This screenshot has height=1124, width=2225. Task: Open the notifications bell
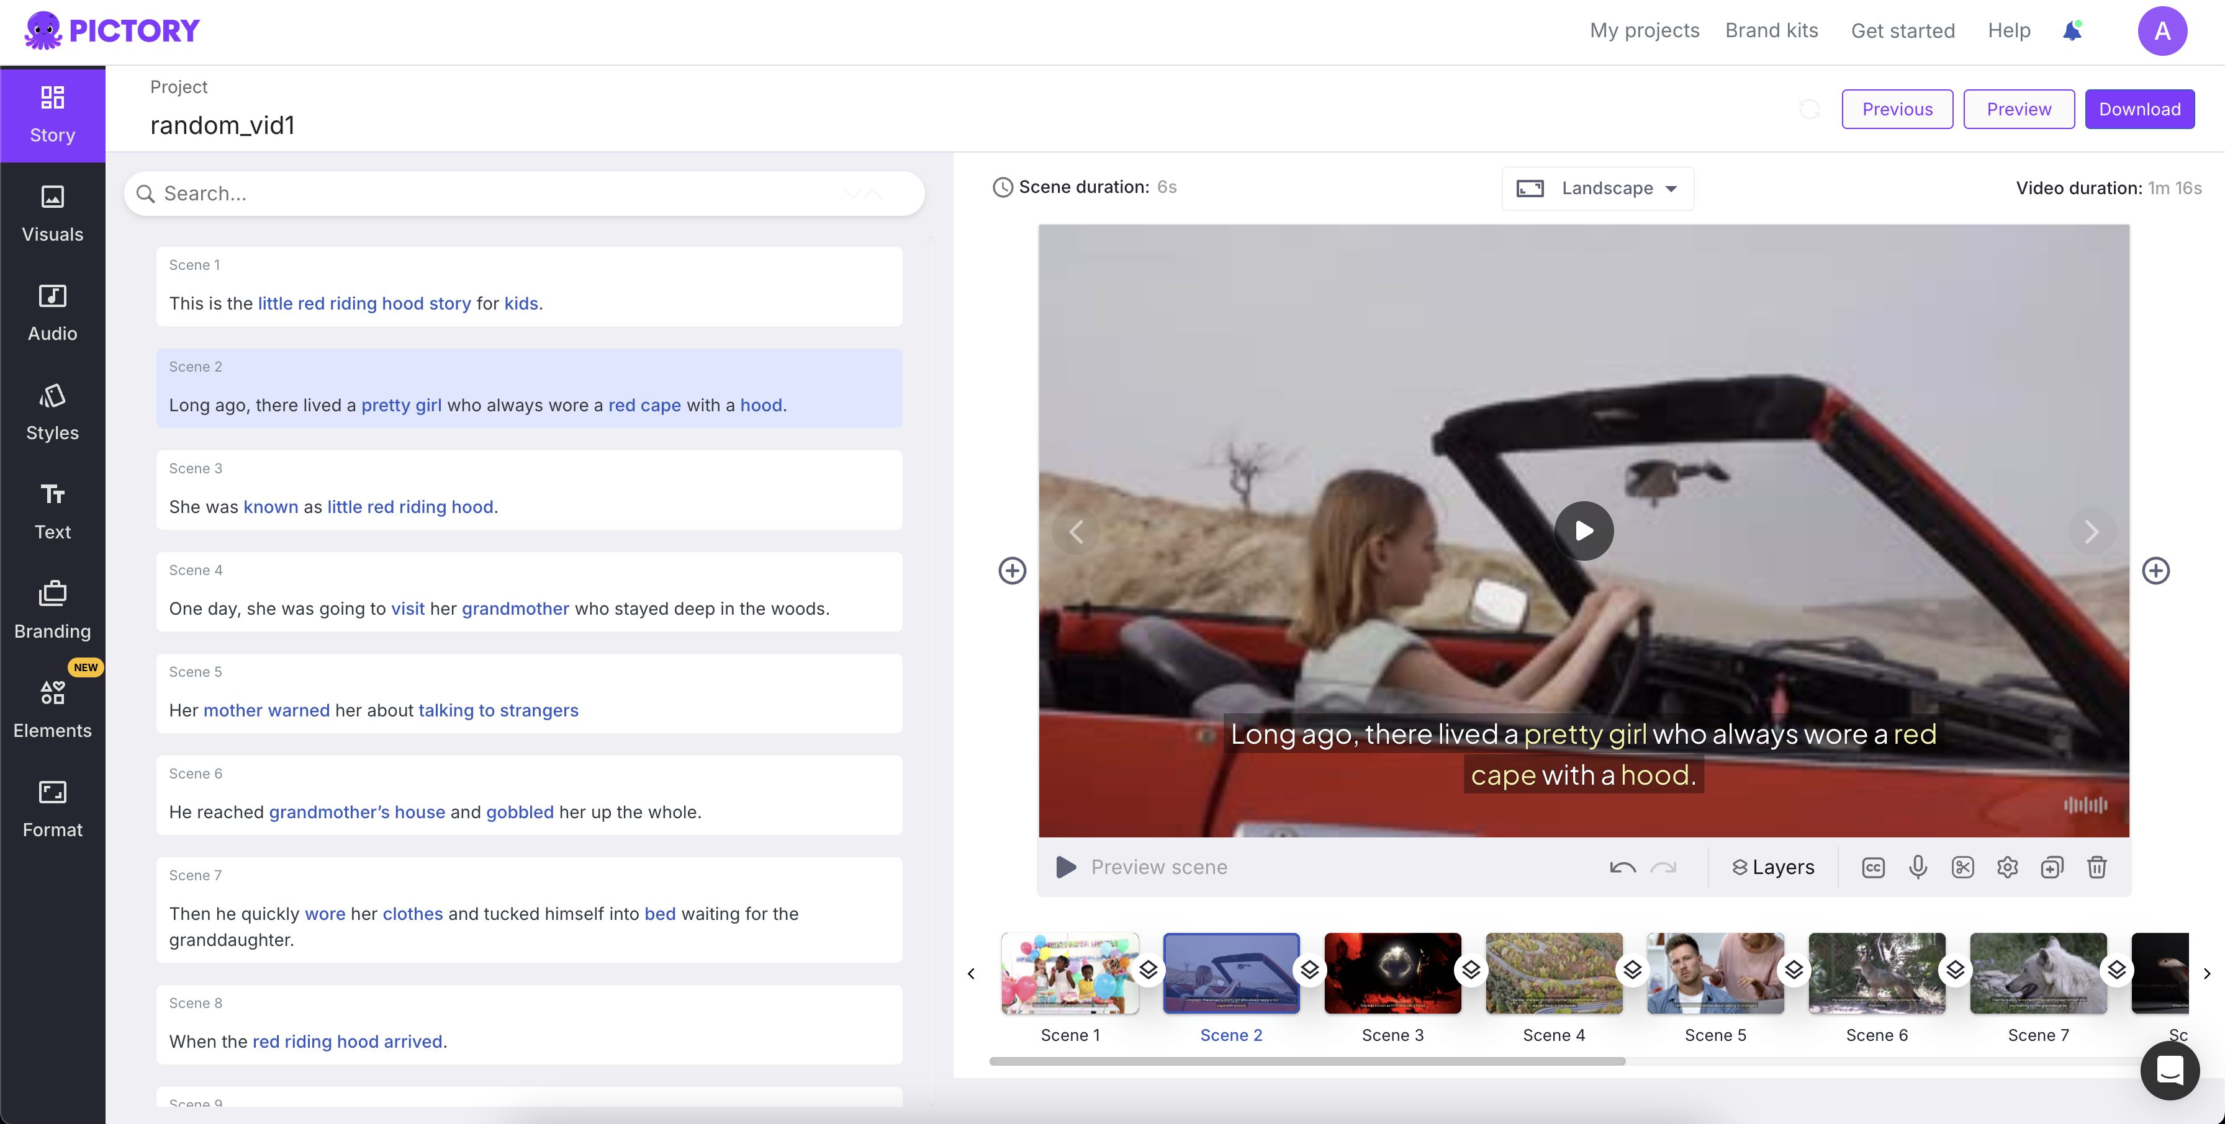tap(2072, 31)
